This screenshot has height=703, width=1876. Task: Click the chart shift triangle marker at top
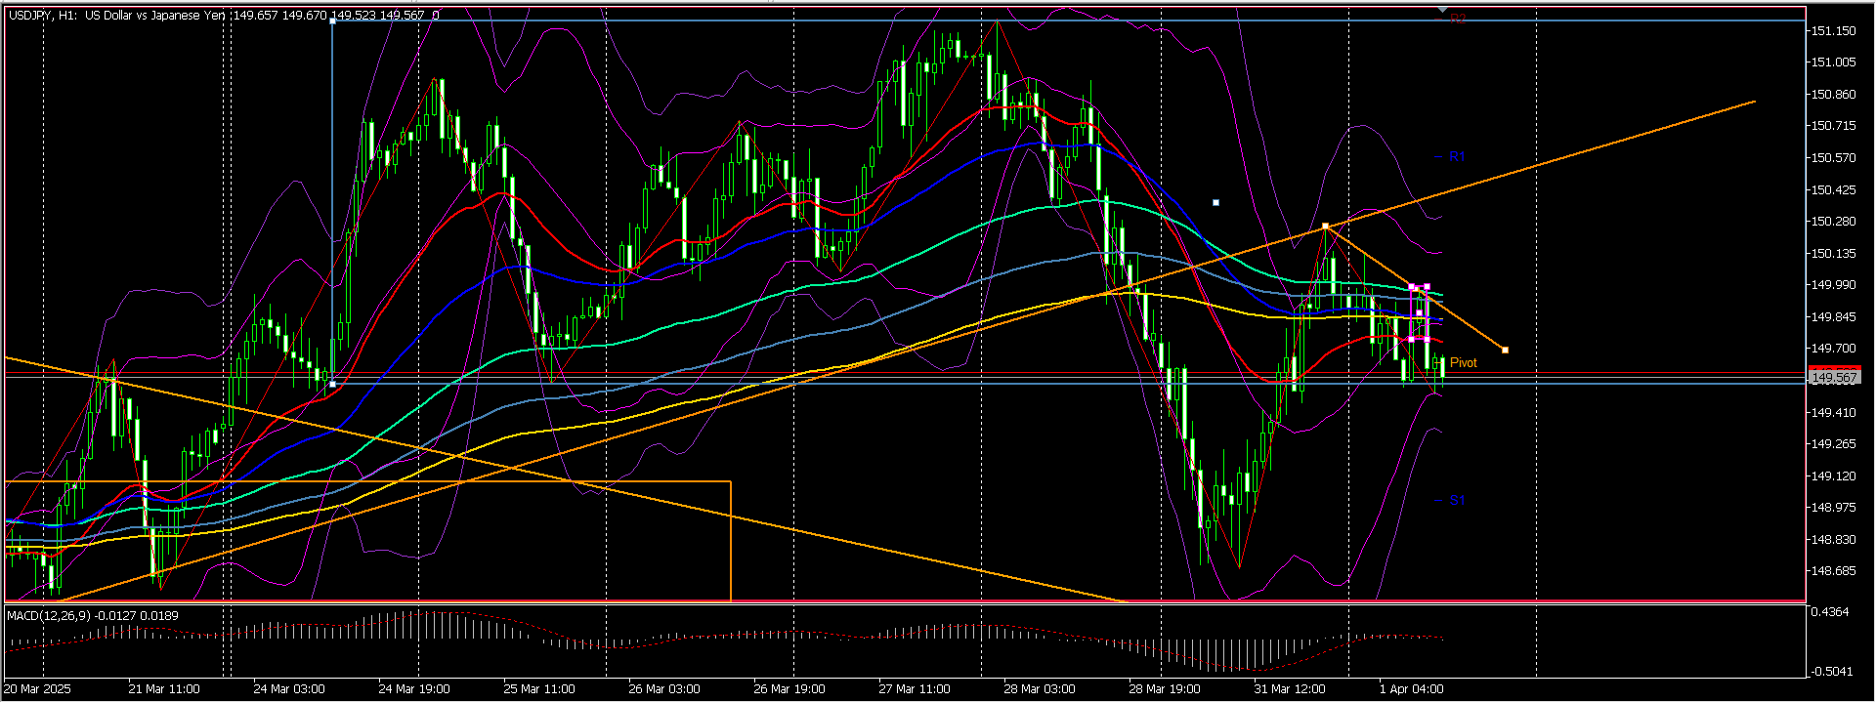click(1443, 11)
